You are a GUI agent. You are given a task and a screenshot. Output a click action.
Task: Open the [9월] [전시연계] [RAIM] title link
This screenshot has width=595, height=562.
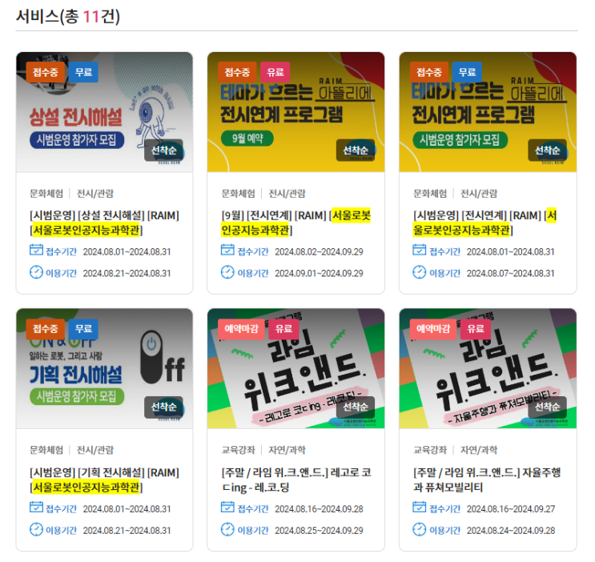pos(296,223)
